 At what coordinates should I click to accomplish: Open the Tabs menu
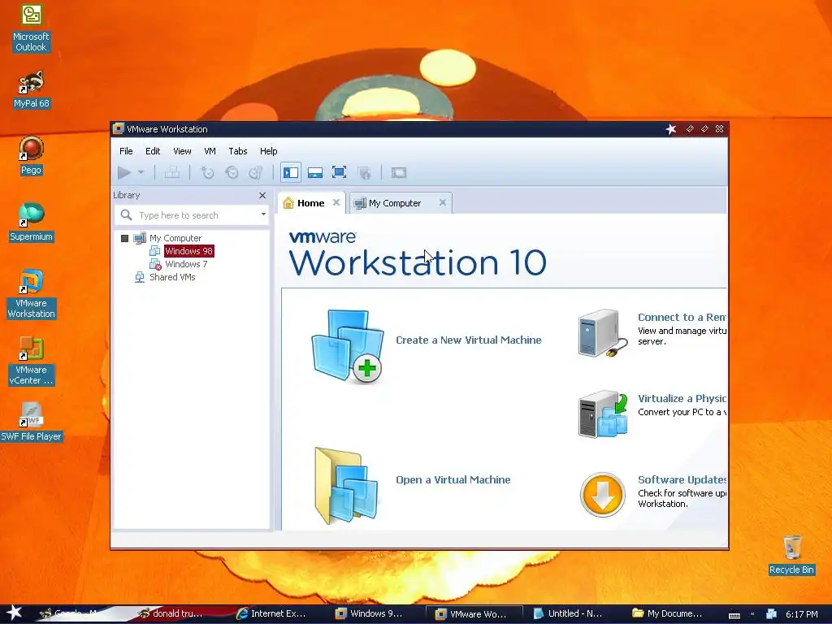pyautogui.click(x=238, y=151)
